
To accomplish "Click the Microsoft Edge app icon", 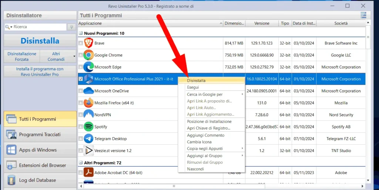I will pyautogui.click(x=88, y=67).
